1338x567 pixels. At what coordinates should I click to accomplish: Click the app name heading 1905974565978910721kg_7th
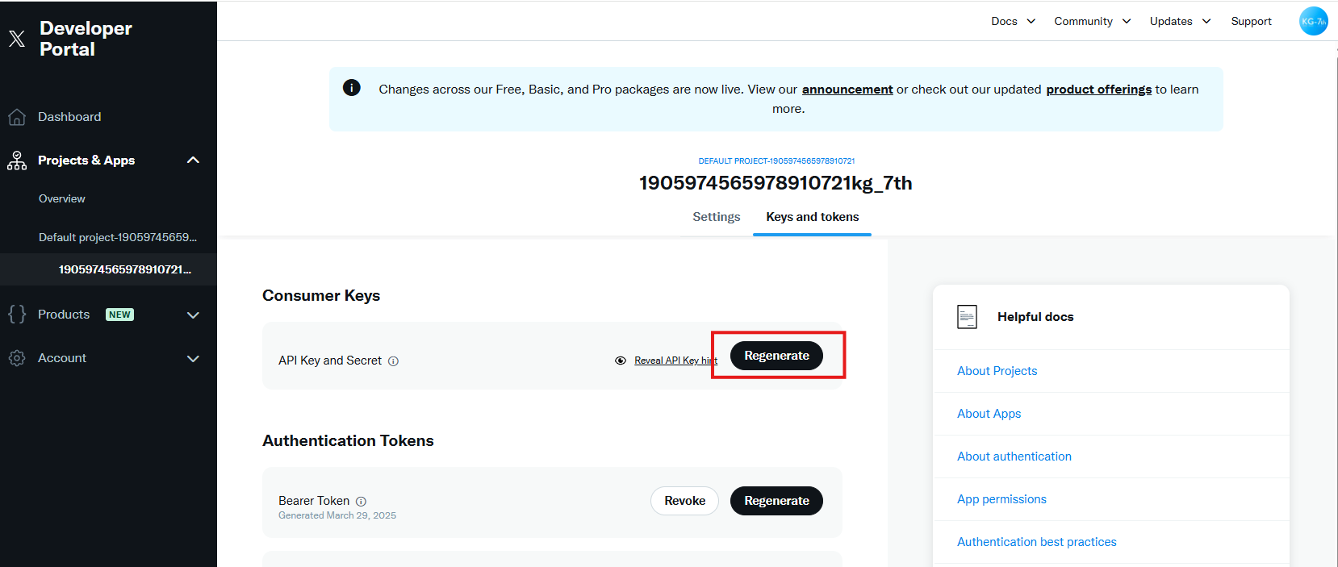click(x=776, y=183)
